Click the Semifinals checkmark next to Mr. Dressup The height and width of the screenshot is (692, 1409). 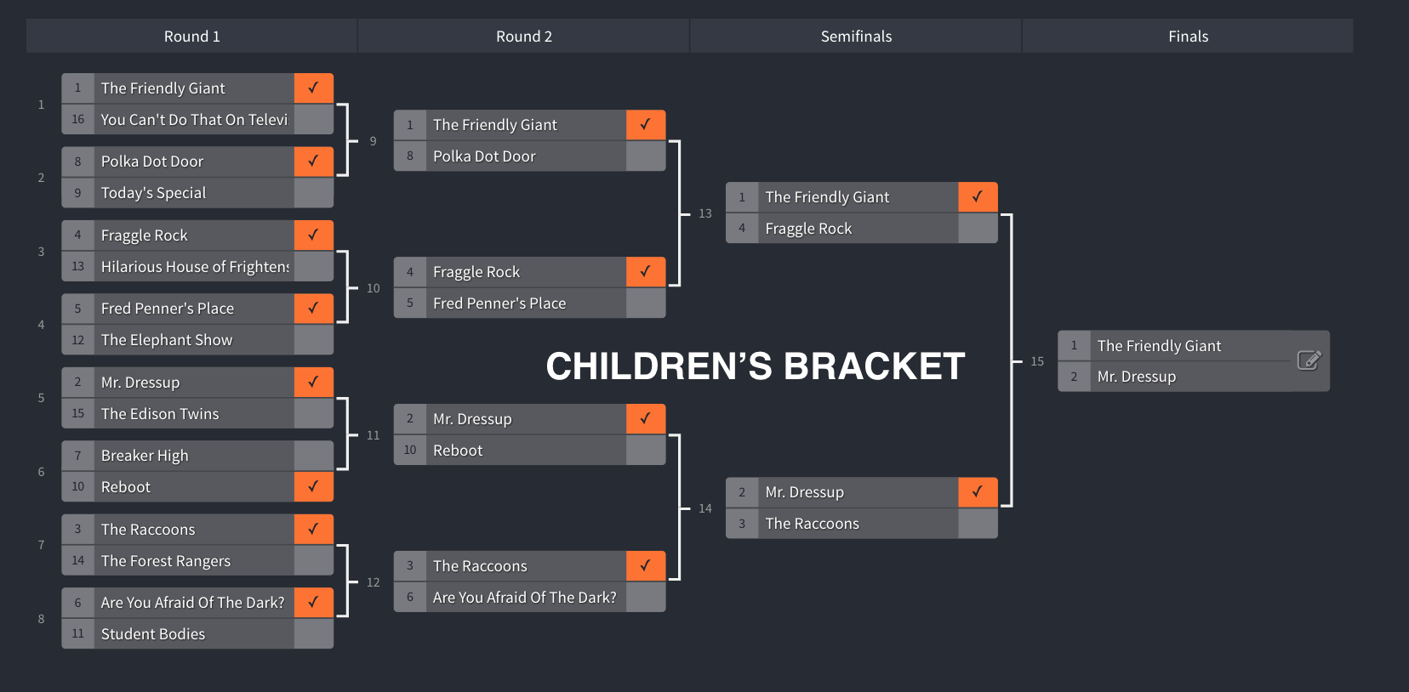coord(977,492)
